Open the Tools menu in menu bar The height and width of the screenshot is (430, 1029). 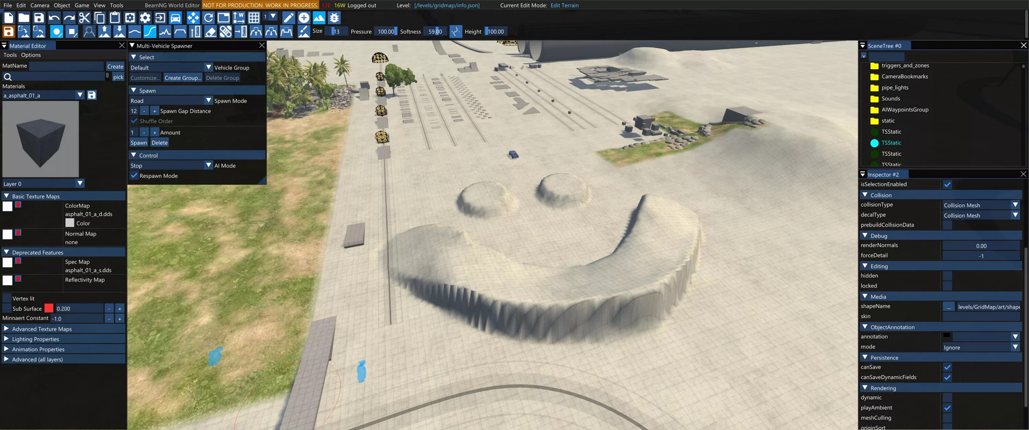point(116,5)
